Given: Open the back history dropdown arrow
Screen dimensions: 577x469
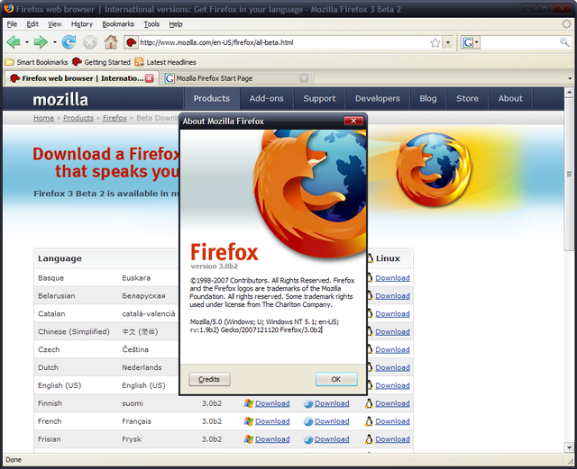Looking at the screenshot, I should tap(27, 42).
